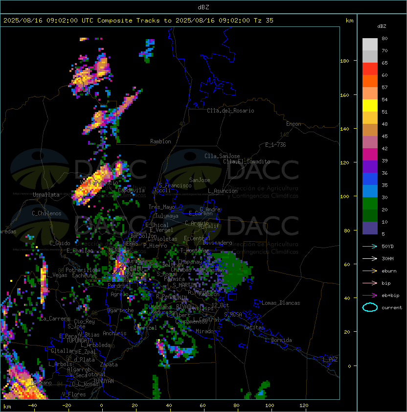Click the 'Divisadero' map label
This screenshot has width=407, height=412.
(x=218, y=243)
